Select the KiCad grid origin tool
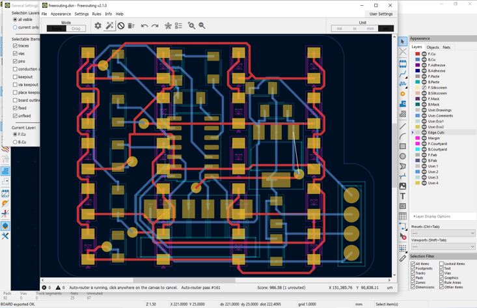This screenshot has width=477, height=308. tap(403, 248)
